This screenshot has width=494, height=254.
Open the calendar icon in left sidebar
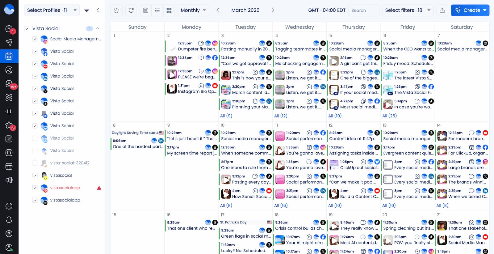(9, 56)
